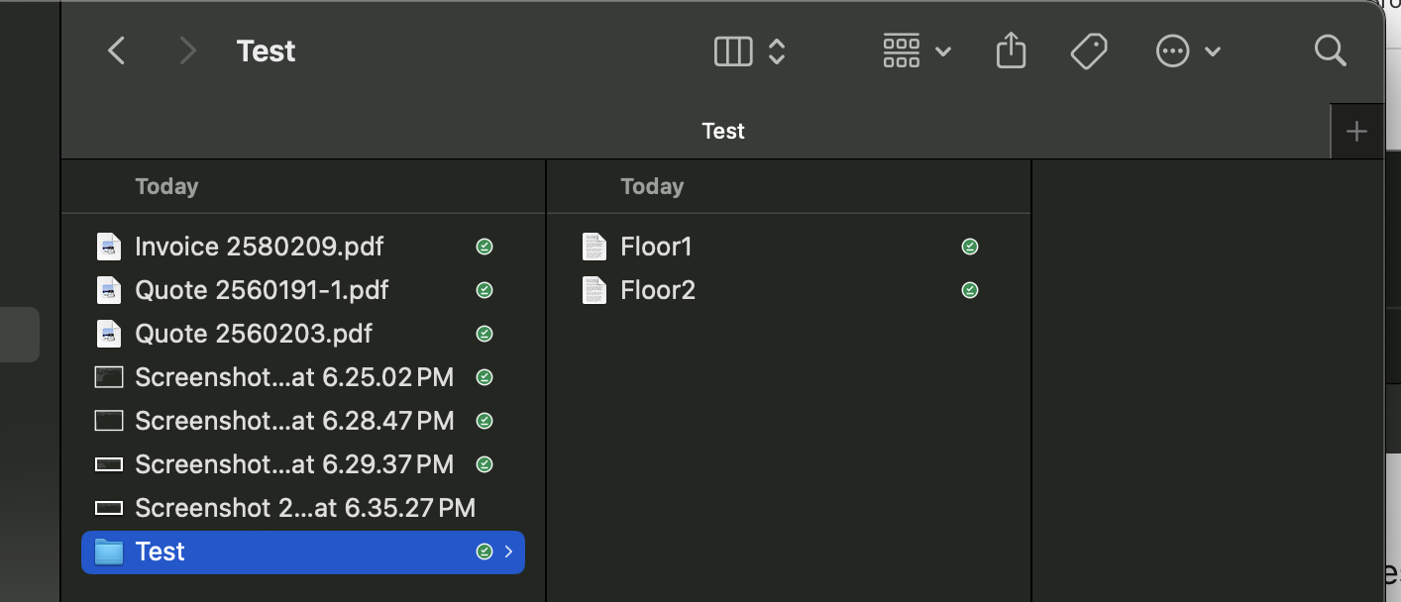
Task: Expand the Test folder chevron
Action: click(x=508, y=552)
